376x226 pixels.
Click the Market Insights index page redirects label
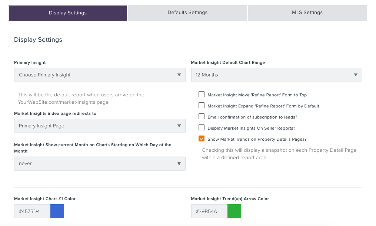coord(55,113)
